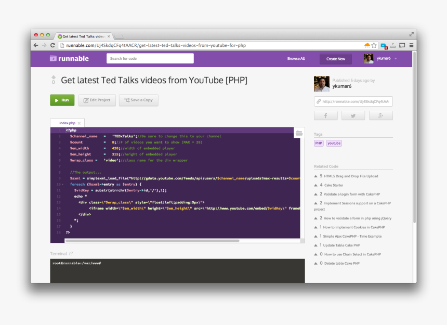Open the PHP tag
The height and width of the screenshot is (325, 447).
point(319,144)
